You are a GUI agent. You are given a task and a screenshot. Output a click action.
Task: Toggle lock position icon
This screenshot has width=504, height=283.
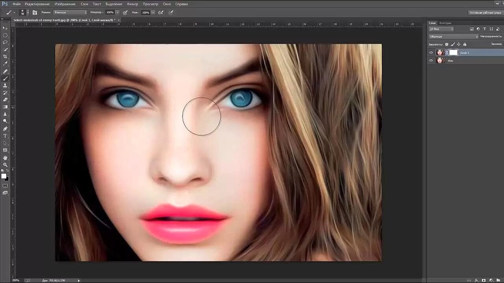(x=459, y=44)
